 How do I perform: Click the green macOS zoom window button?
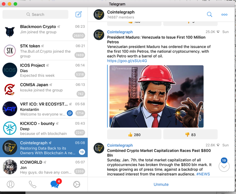coord(16,4)
